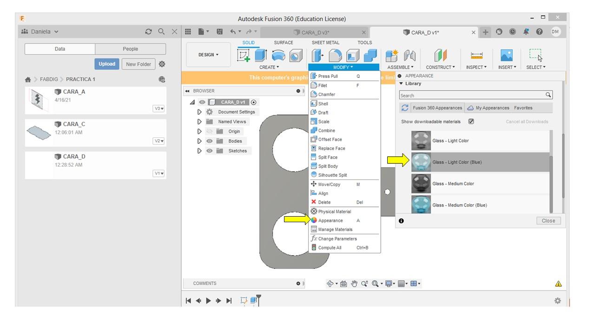595x334 pixels.
Task: Expand the Document Settings node
Action: point(199,112)
